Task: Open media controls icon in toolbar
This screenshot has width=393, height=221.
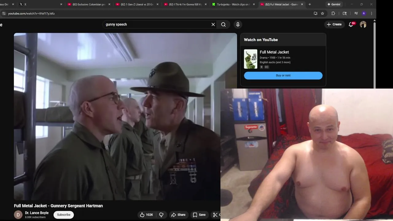Action: click(356, 14)
